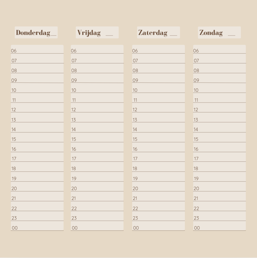
Task: Select the 08 time slot under Vrijdag
Action: coord(97,70)
